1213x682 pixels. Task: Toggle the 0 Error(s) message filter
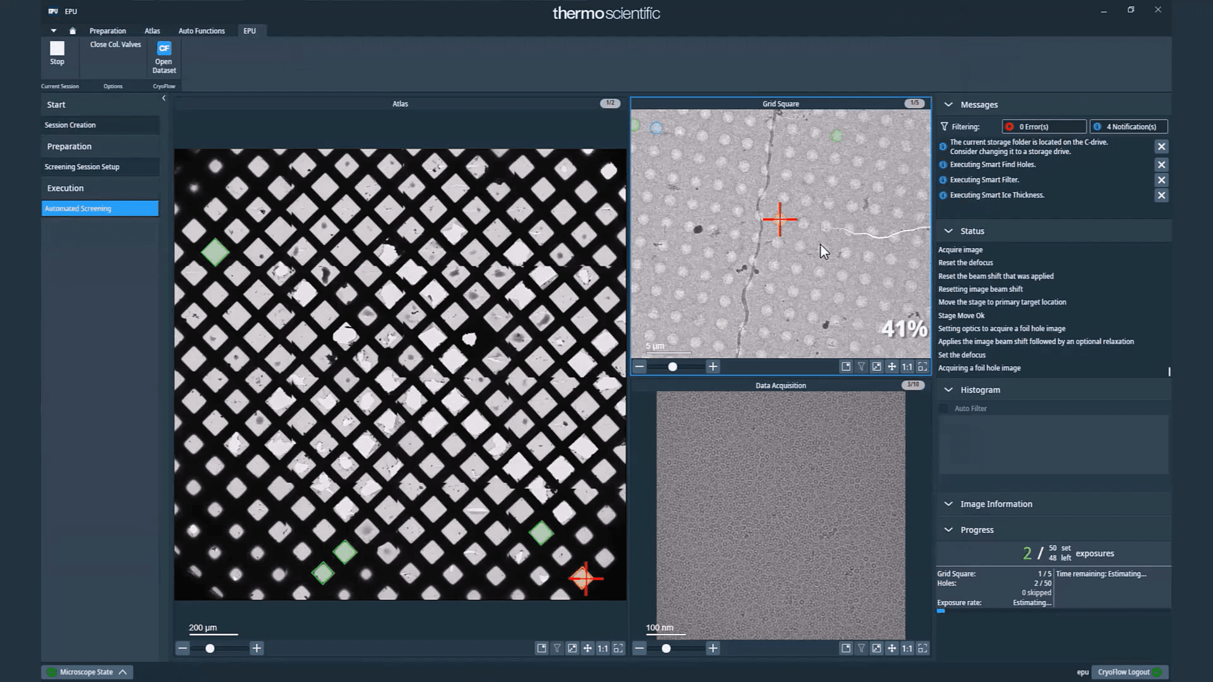(x=1044, y=127)
